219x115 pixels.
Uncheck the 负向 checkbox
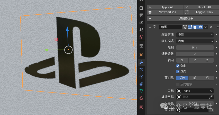[178, 66]
